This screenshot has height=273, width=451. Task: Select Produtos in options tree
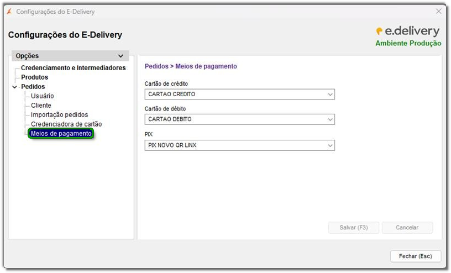click(34, 77)
